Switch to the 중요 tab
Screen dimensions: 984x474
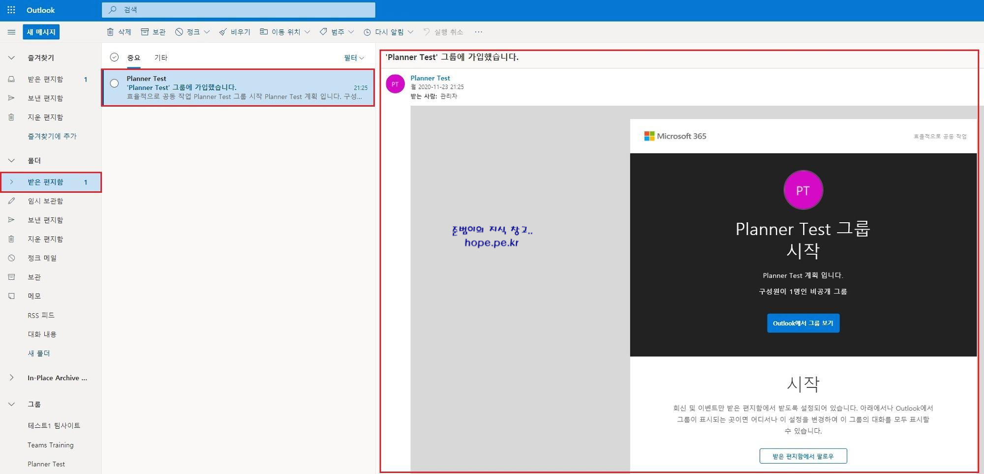click(x=133, y=58)
